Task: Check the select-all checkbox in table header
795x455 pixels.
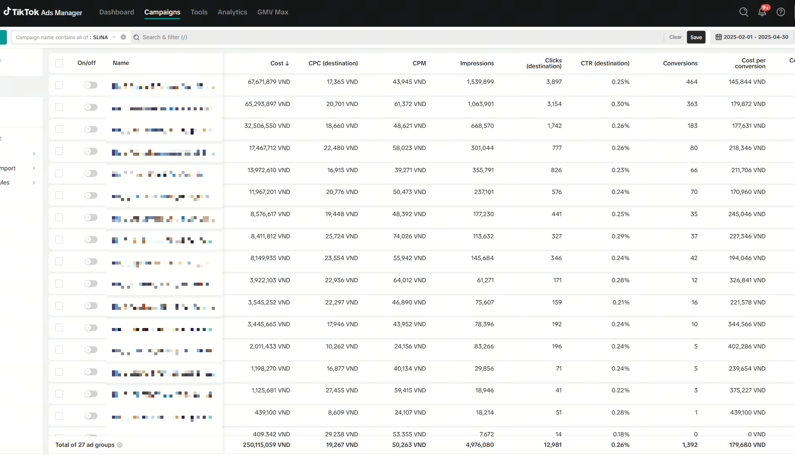Action: (x=59, y=63)
